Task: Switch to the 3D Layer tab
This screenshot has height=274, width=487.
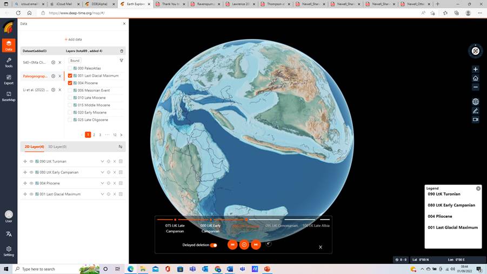Action: 57,146
